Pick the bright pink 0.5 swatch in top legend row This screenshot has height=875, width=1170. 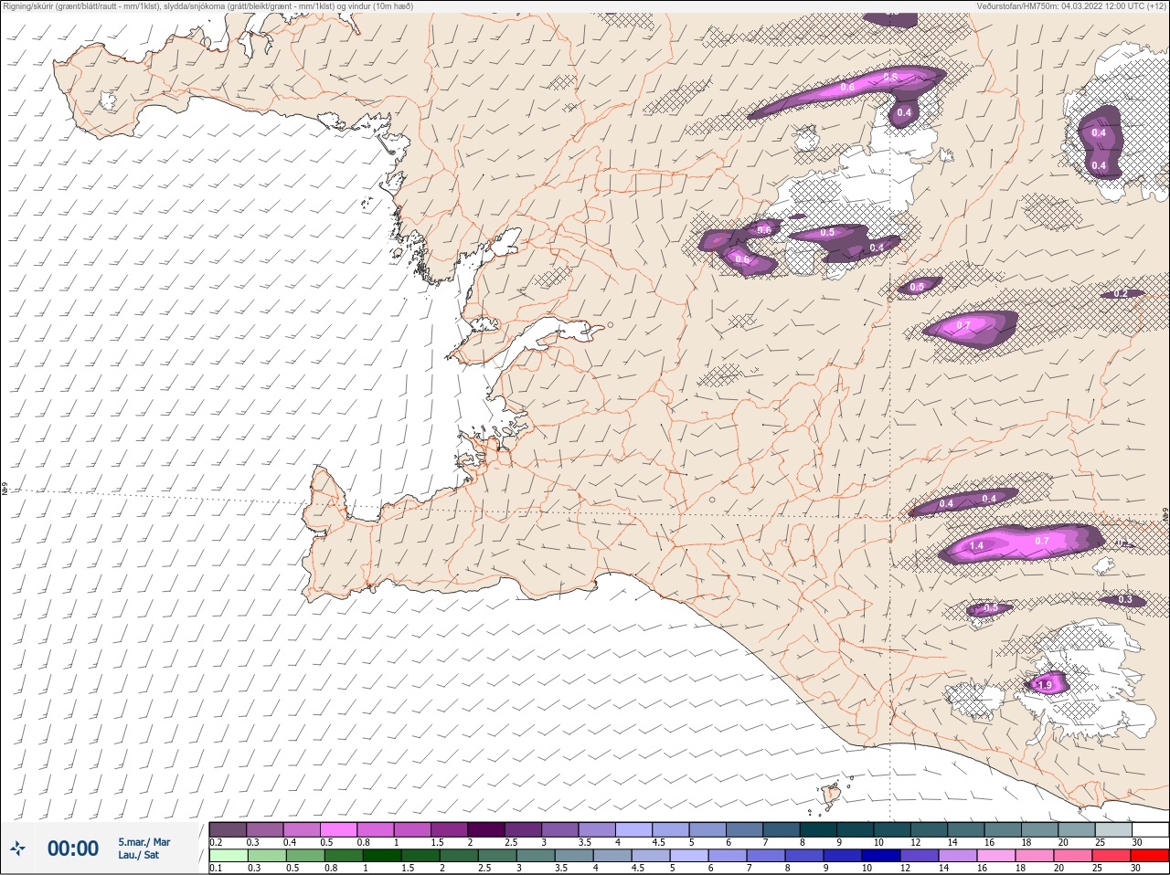click(338, 829)
